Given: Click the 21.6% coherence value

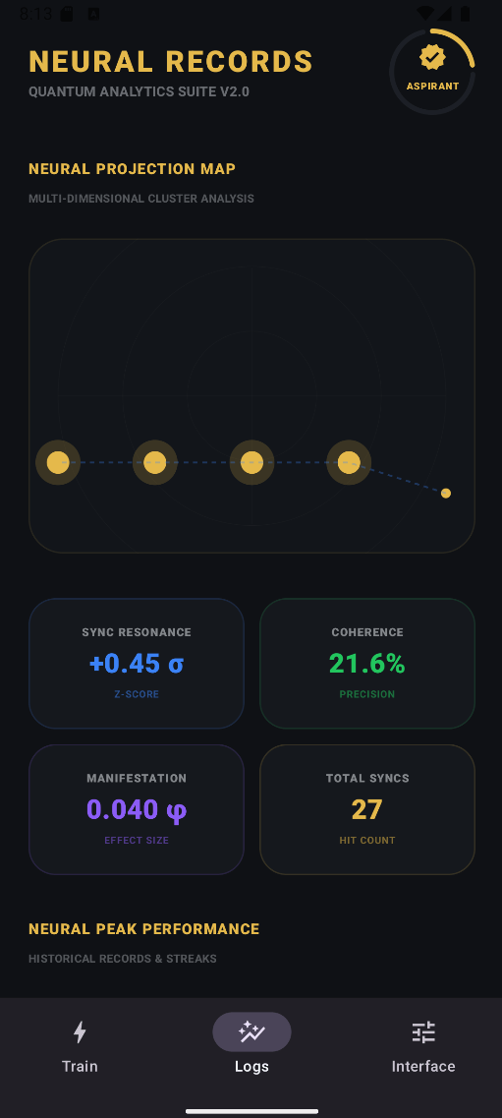Looking at the screenshot, I should 366,664.
